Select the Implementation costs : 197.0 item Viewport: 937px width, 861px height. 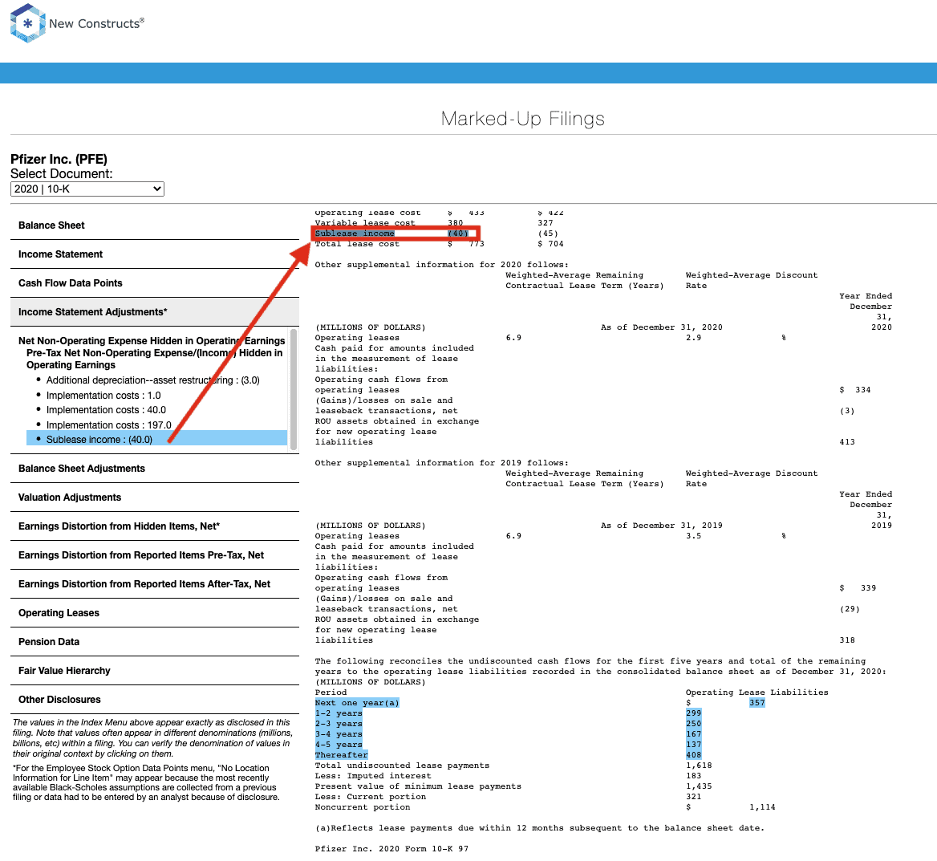coord(109,425)
